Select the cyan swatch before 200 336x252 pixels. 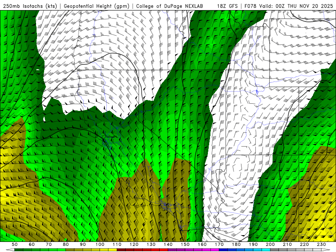click(266, 250)
